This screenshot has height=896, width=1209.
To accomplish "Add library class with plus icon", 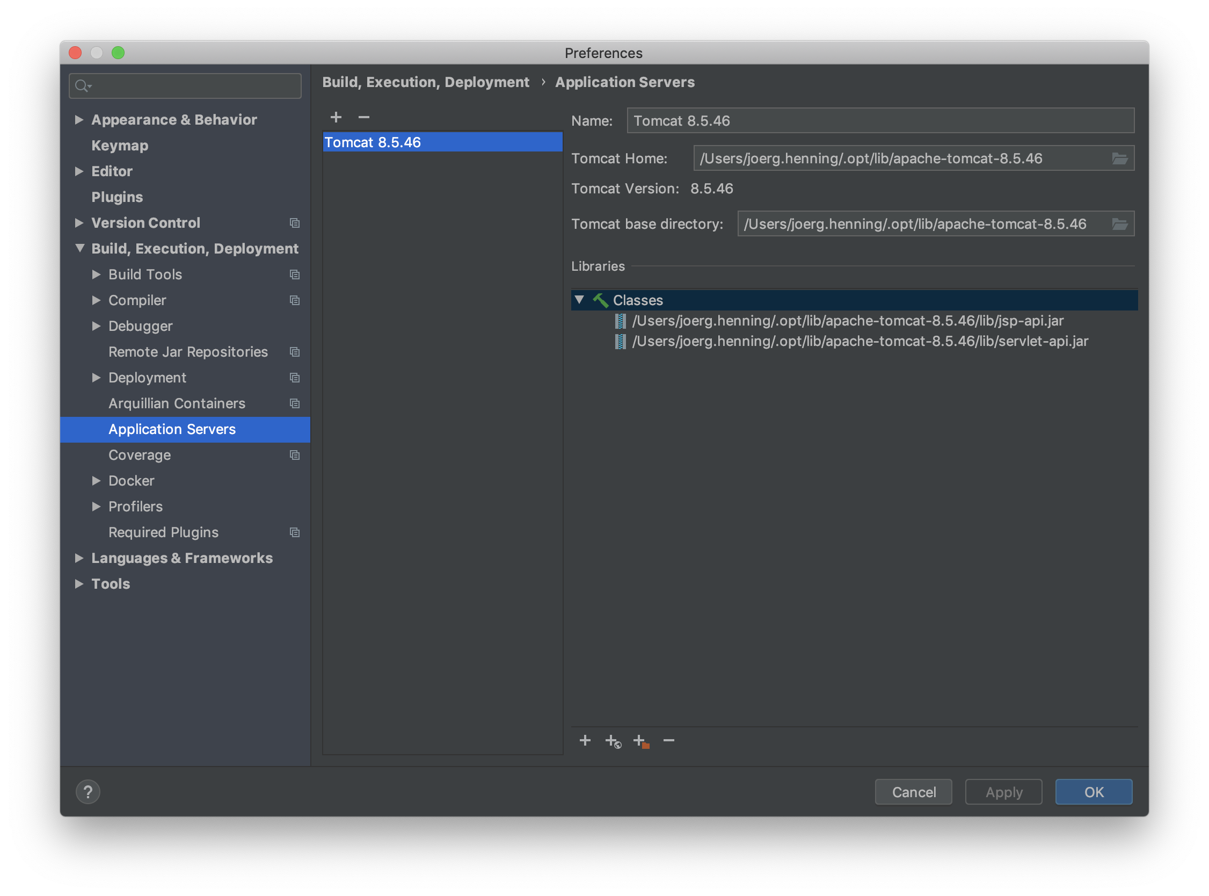I will 585,740.
